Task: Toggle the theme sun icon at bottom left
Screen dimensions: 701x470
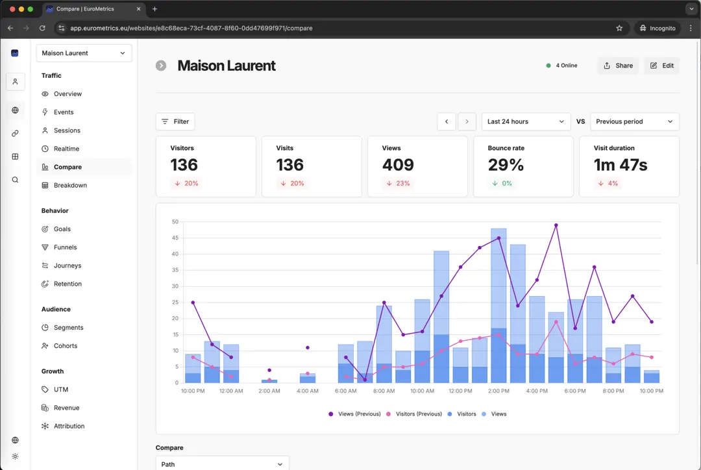Action: [15, 456]
